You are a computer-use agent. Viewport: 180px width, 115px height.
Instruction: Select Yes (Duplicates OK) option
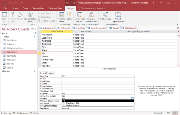(x=70, y=103)
